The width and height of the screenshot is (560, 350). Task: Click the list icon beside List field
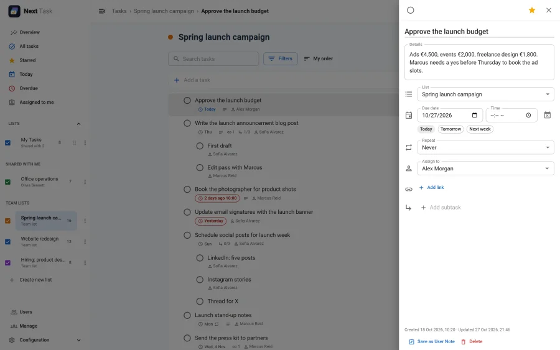point(409,94)
